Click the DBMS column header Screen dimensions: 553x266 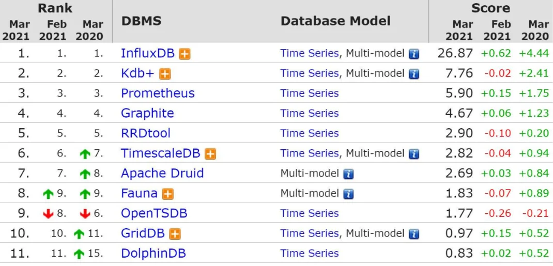coord(141,21)
